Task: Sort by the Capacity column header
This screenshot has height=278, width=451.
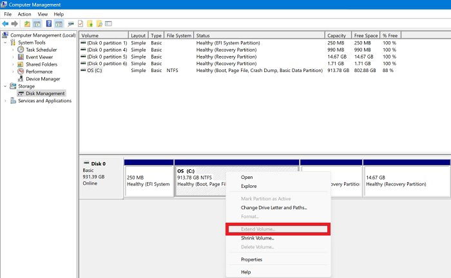Action: coord(338,35)
